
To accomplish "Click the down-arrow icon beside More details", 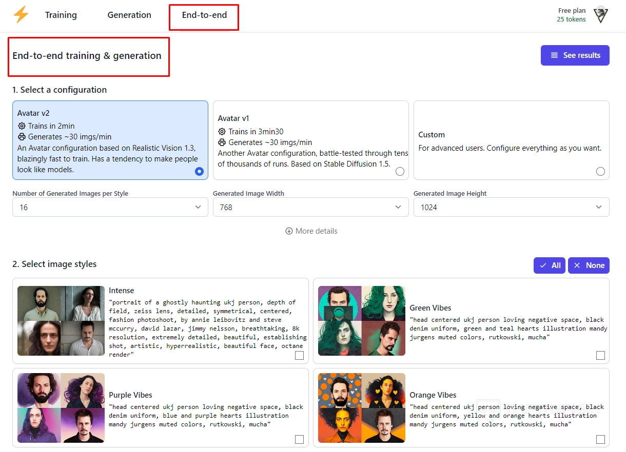I will 289,231.
